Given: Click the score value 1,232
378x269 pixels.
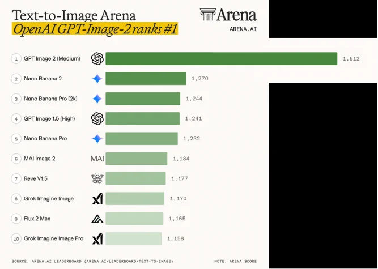Looking at the screenshot, I should (192, 139).
